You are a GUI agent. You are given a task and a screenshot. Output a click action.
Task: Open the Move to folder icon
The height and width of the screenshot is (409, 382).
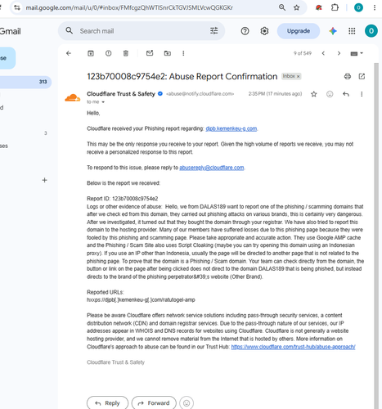(x=168, y=53)
